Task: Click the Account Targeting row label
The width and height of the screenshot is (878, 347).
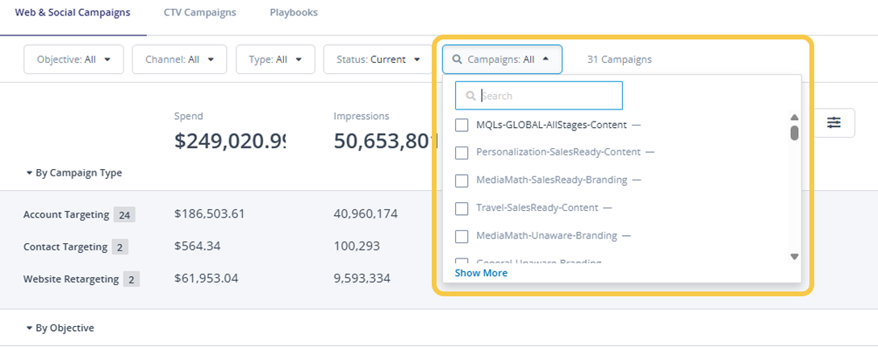Action: click(x=66, y=215)
